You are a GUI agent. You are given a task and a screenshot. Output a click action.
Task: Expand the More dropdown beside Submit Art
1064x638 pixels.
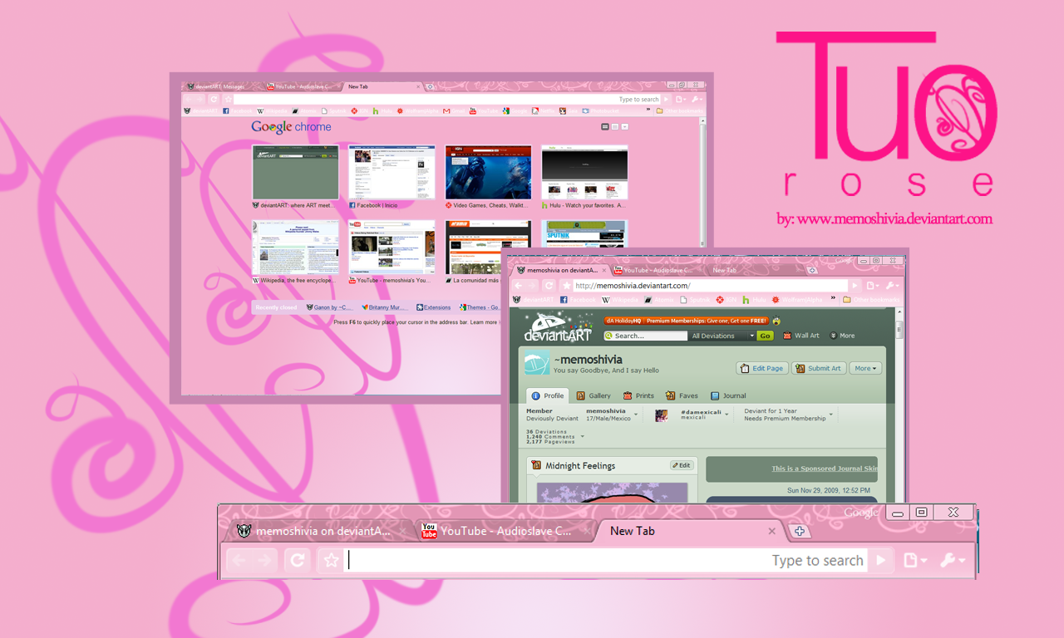(x=865, y=367)
